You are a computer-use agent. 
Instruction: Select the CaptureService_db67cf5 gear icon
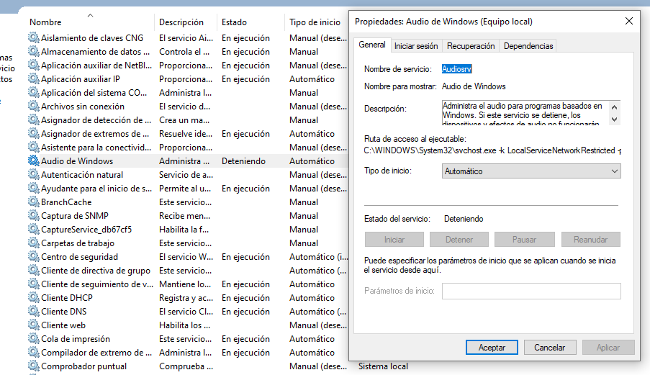click(x=34, y=229)
